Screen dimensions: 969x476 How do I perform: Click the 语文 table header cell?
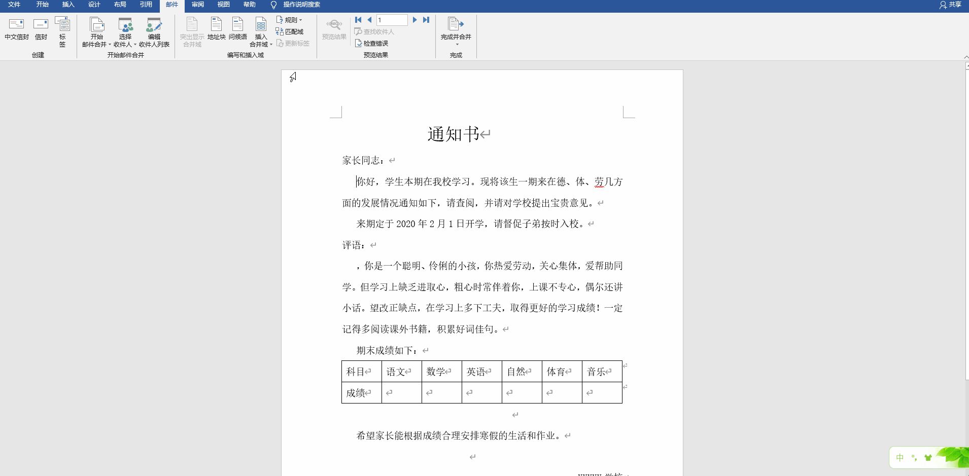402,372
